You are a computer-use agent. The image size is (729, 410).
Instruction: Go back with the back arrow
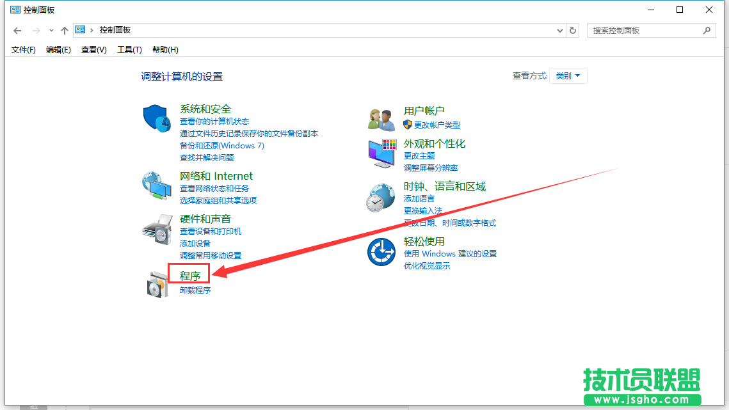pos(17,29)
